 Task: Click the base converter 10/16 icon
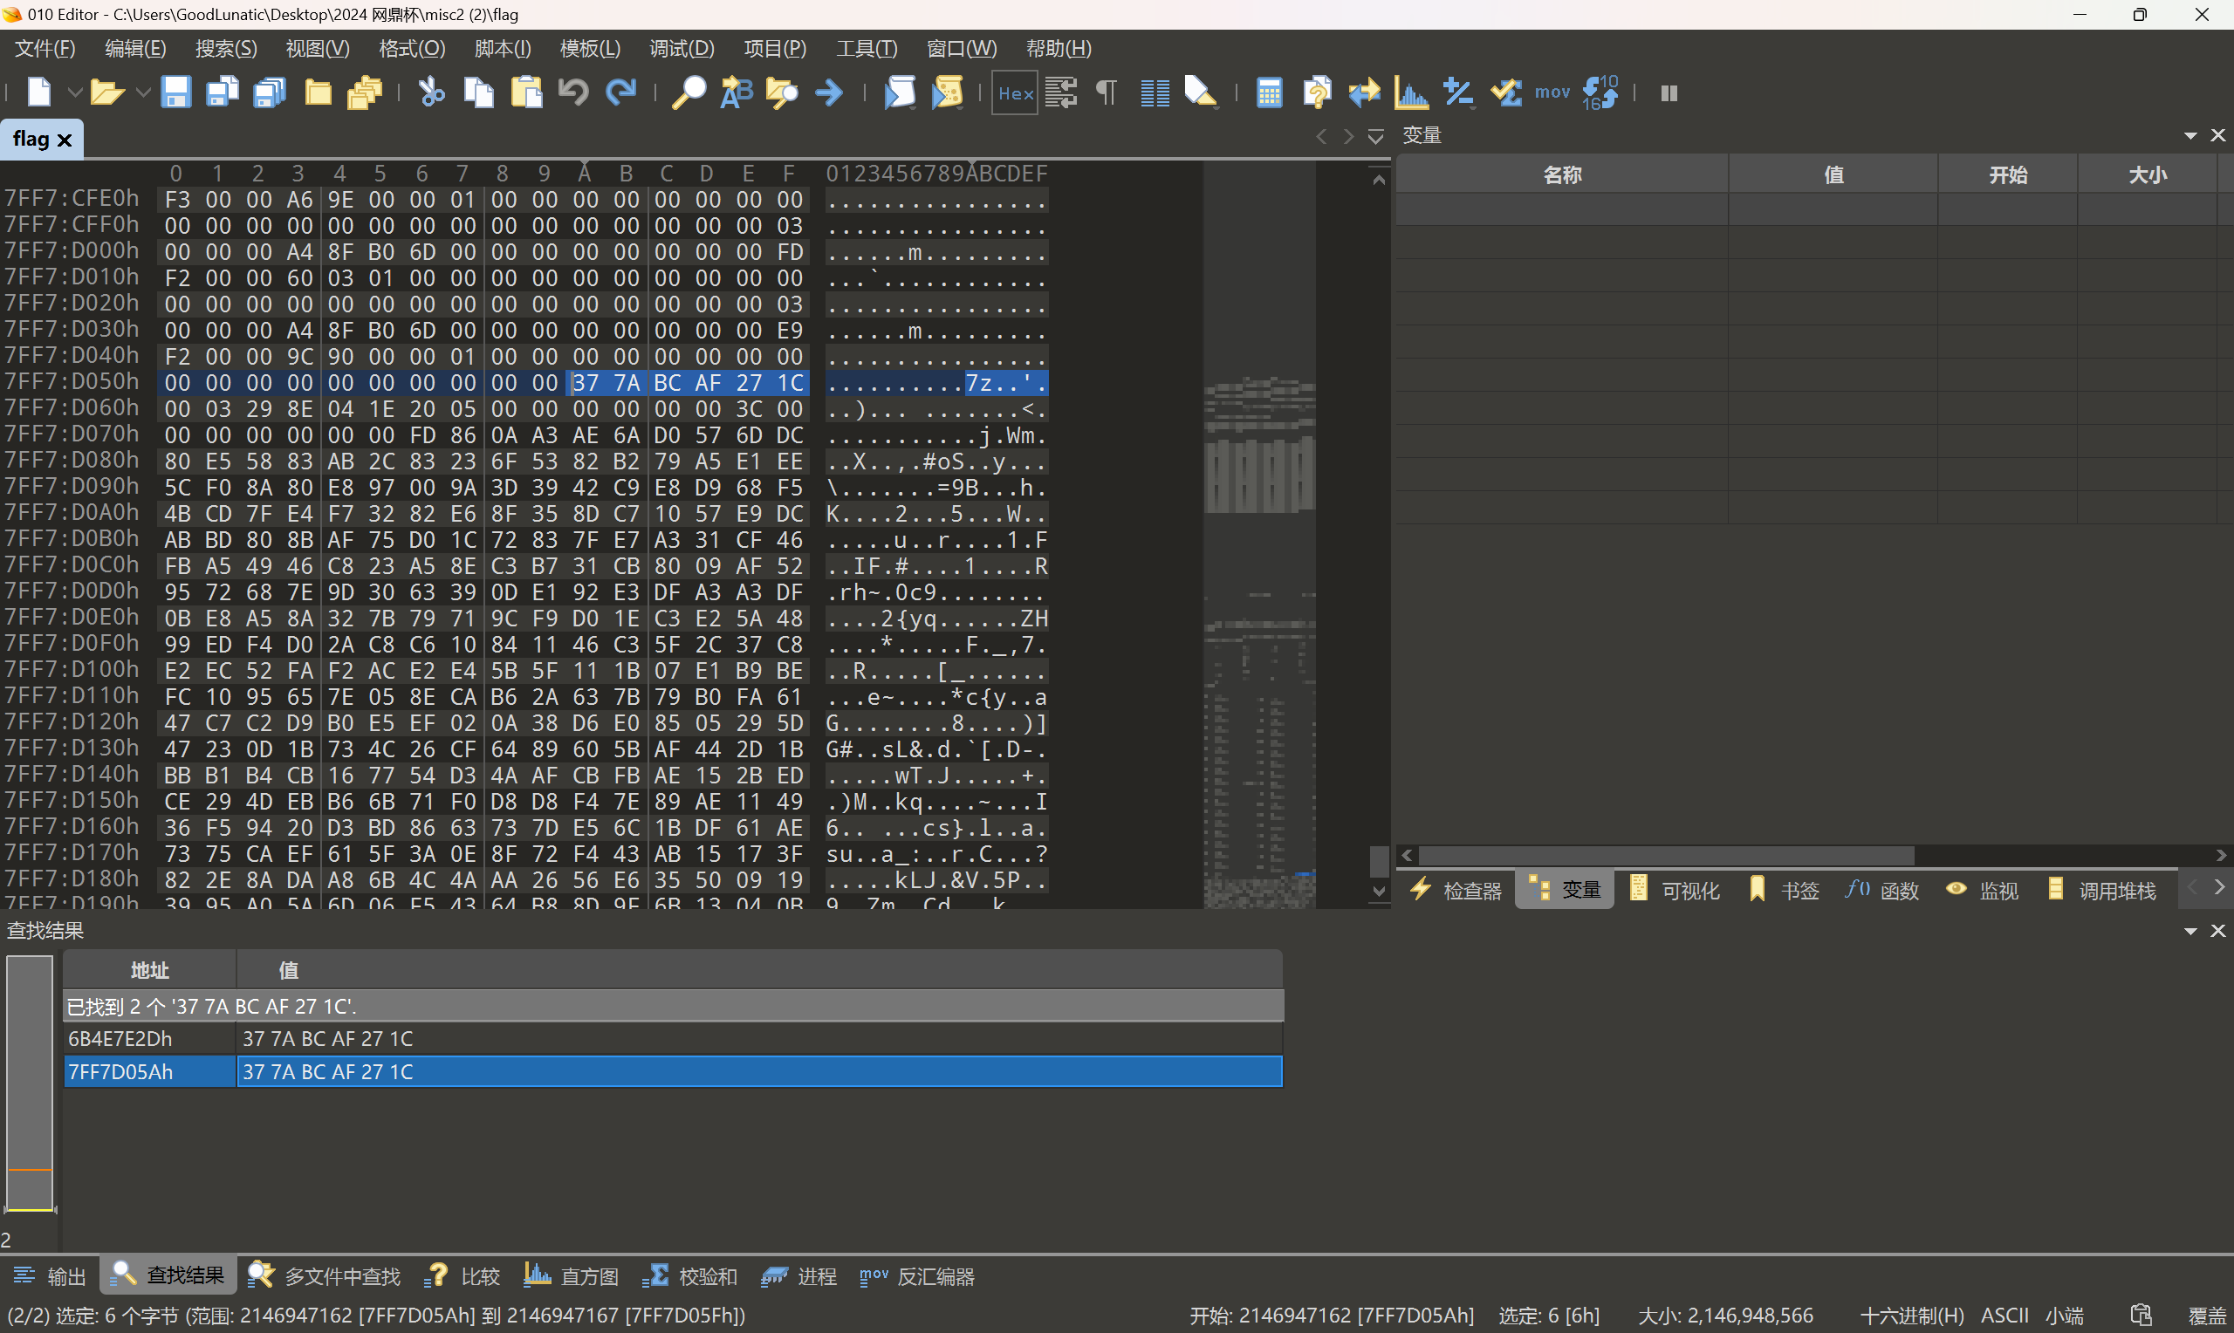coord(1600,92)
